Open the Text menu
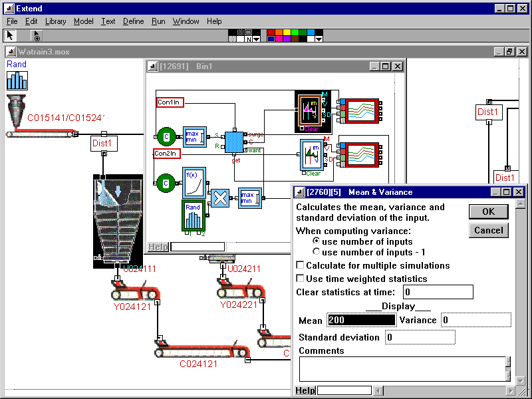The height and width of the screenshot is (399, 532). click(108, 21)
